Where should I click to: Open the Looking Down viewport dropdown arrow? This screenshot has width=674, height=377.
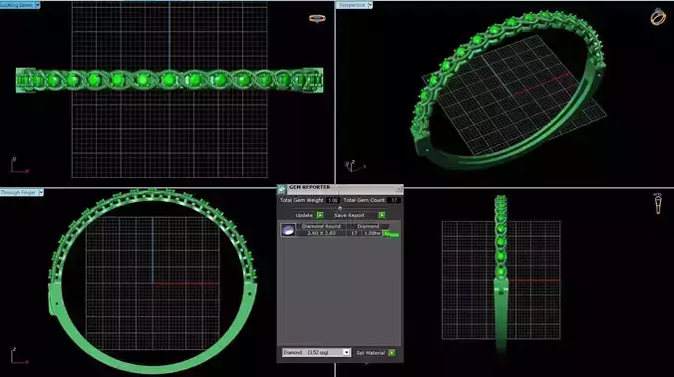click(x=38, y=5)
